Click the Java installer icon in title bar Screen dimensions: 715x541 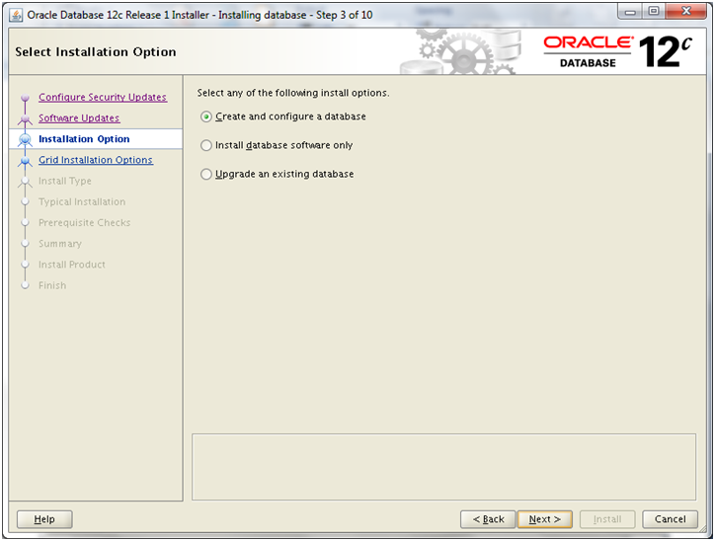click(x=16, y=15)
